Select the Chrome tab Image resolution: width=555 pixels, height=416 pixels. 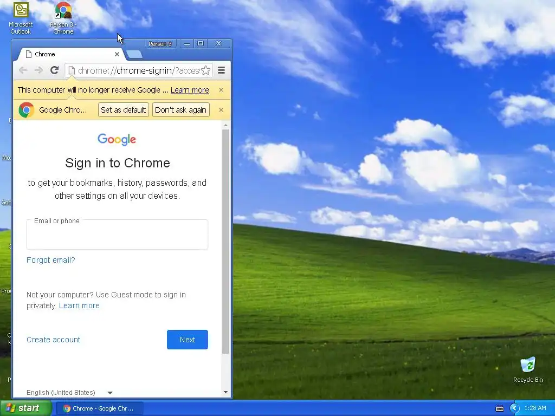[x=71, y=54]
